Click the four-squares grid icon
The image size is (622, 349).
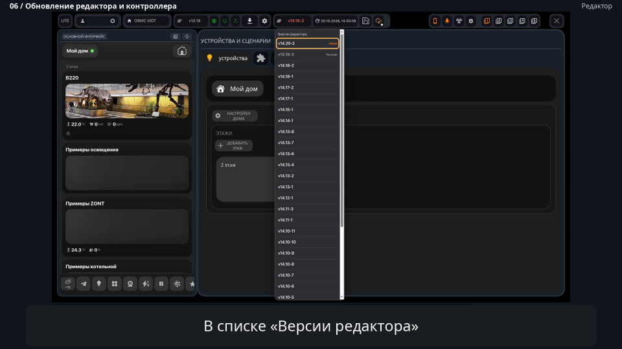point(115,284)
